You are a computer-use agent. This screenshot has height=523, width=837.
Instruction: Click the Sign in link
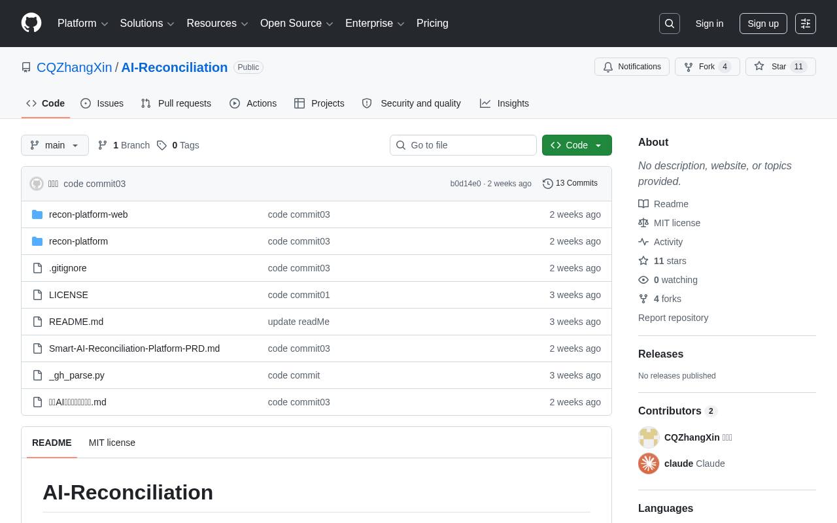[x=709, y=24]
